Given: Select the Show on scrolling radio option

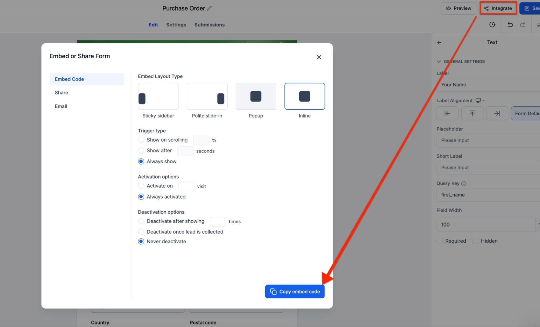Looking at the screenshot, I should (x=141, y=140).
